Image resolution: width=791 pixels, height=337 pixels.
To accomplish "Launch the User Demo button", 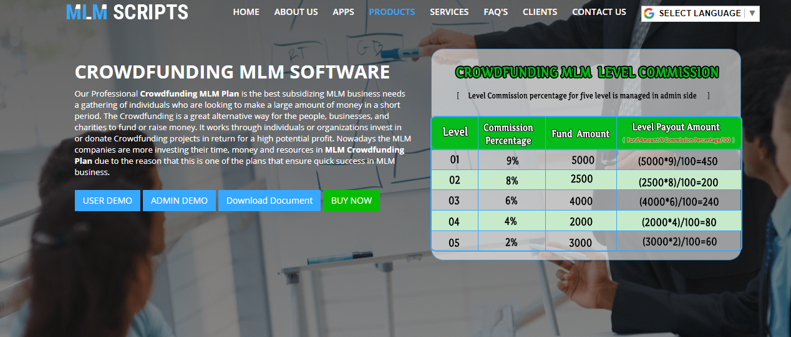I will point(107,201).
